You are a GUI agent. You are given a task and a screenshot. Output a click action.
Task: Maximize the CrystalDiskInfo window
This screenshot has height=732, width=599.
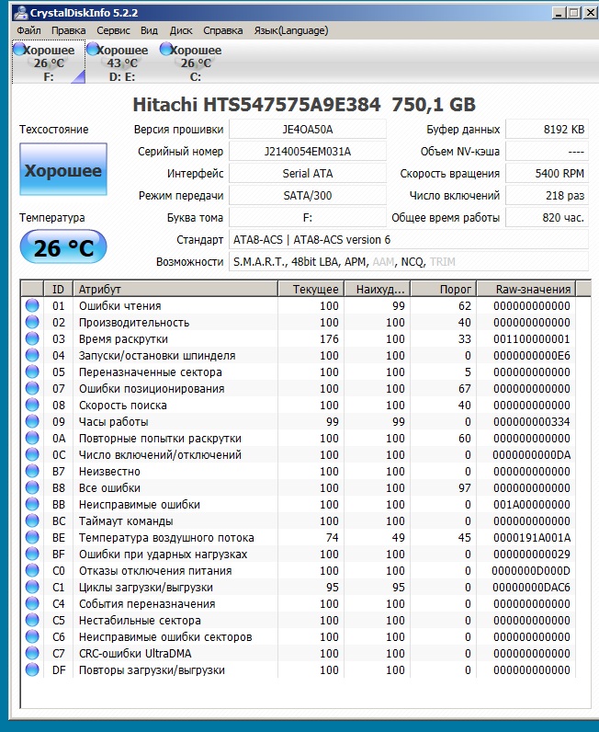pyautogui.click(x=574, y=13)
